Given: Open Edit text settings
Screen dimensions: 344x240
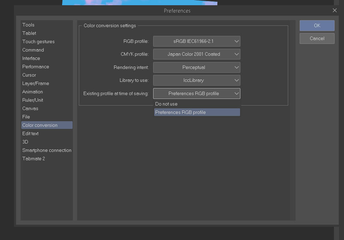Looking at the screenshot, I should (x=47, y=133).
